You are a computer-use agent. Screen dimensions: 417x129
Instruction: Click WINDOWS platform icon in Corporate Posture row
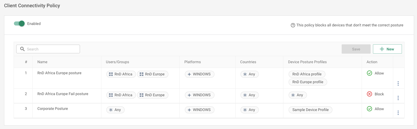(x=189, y=110)
